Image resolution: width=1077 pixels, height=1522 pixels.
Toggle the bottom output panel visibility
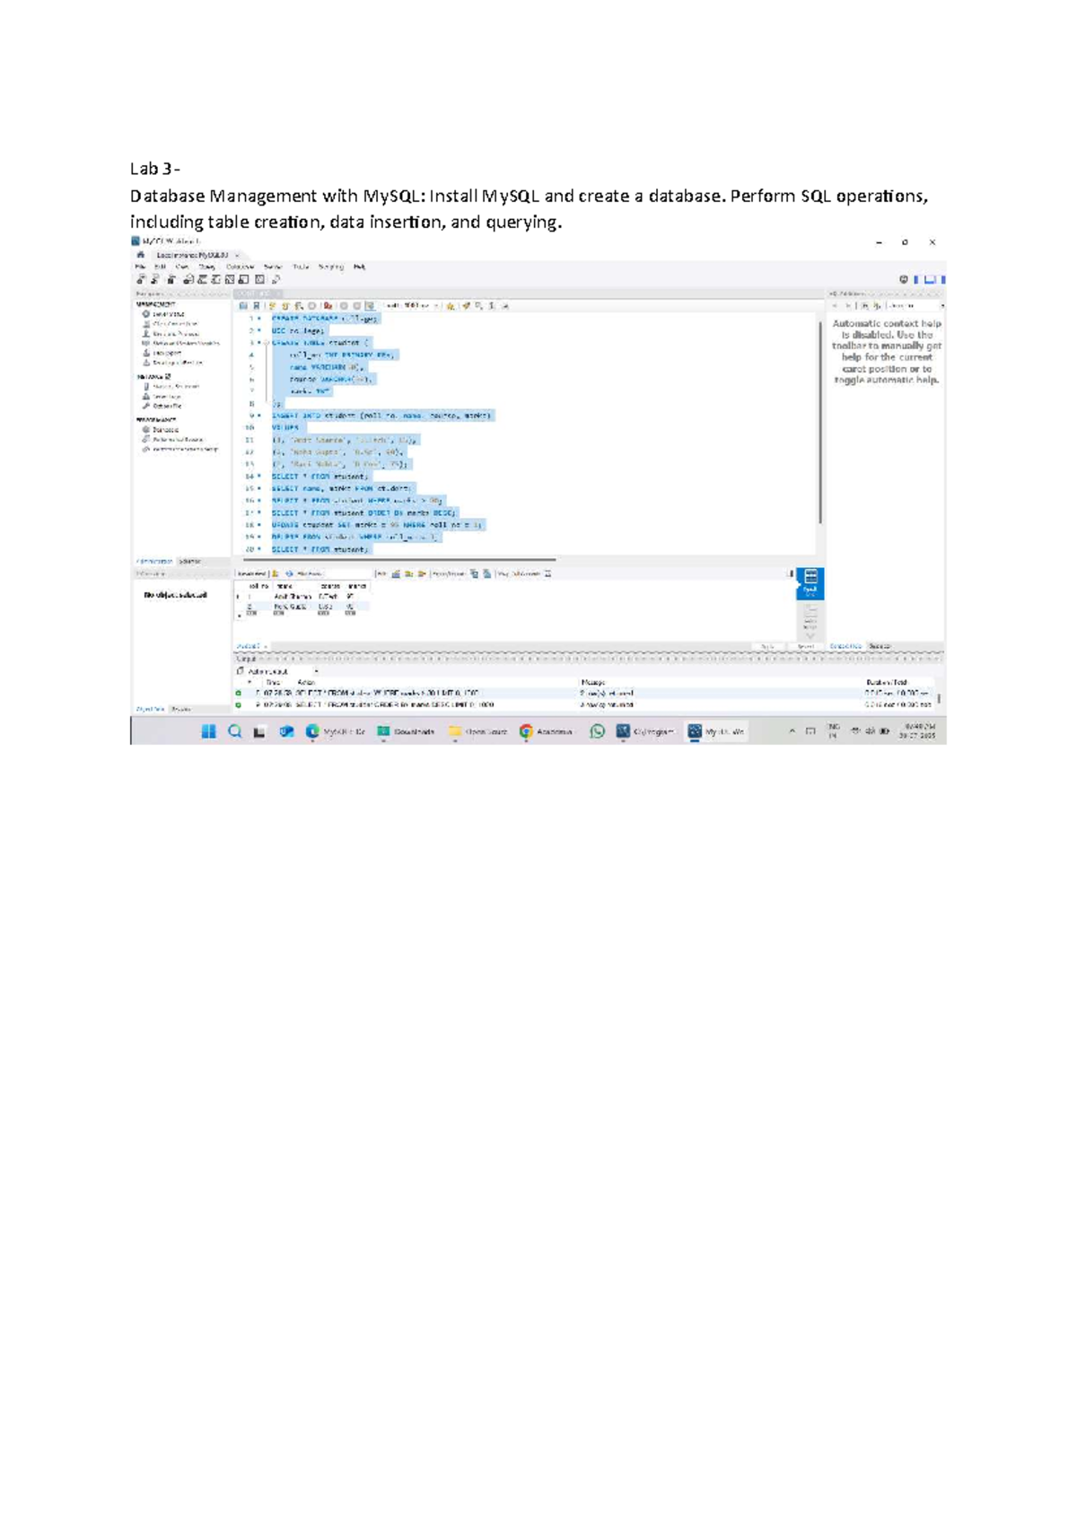(930, 279)
